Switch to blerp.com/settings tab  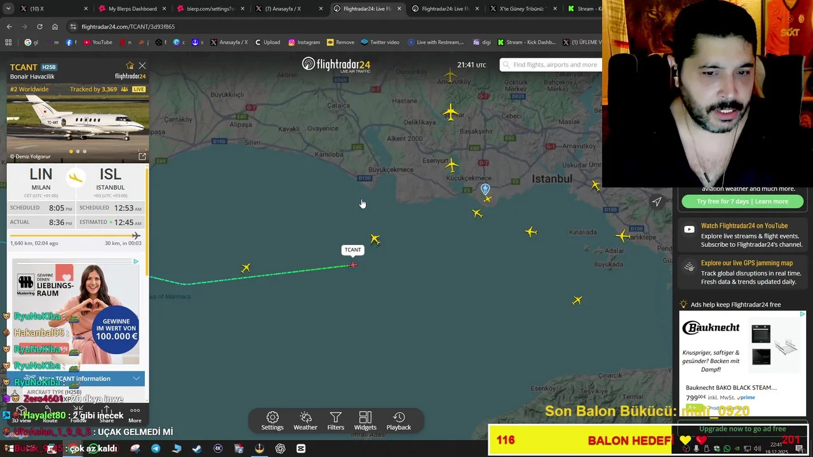pos(212,9)
